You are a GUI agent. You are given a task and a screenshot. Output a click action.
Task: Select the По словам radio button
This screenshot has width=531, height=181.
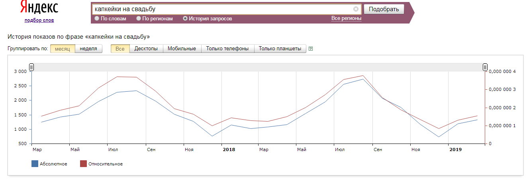pos(97,19)
